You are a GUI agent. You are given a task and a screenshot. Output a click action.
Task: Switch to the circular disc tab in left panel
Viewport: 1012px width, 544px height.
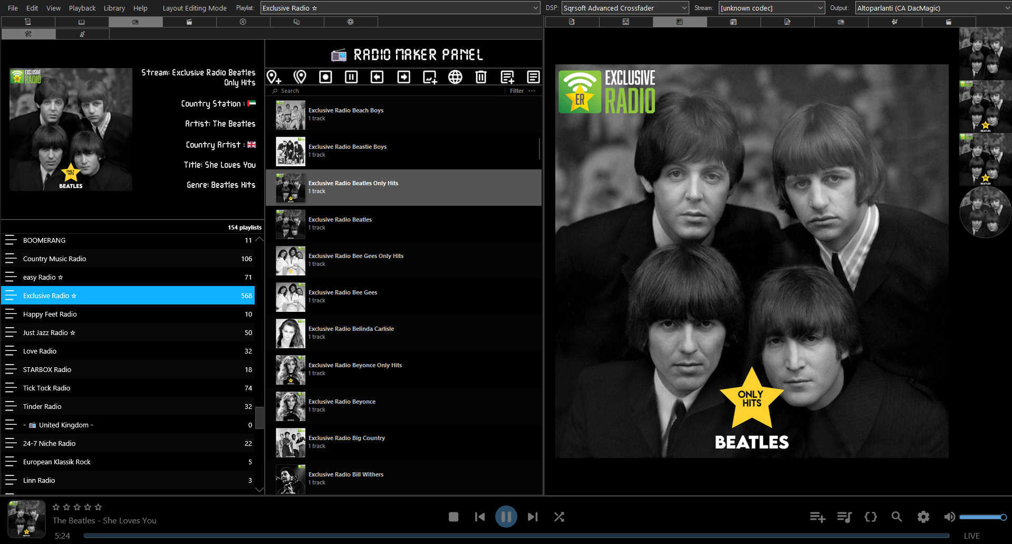coord(243,22)
